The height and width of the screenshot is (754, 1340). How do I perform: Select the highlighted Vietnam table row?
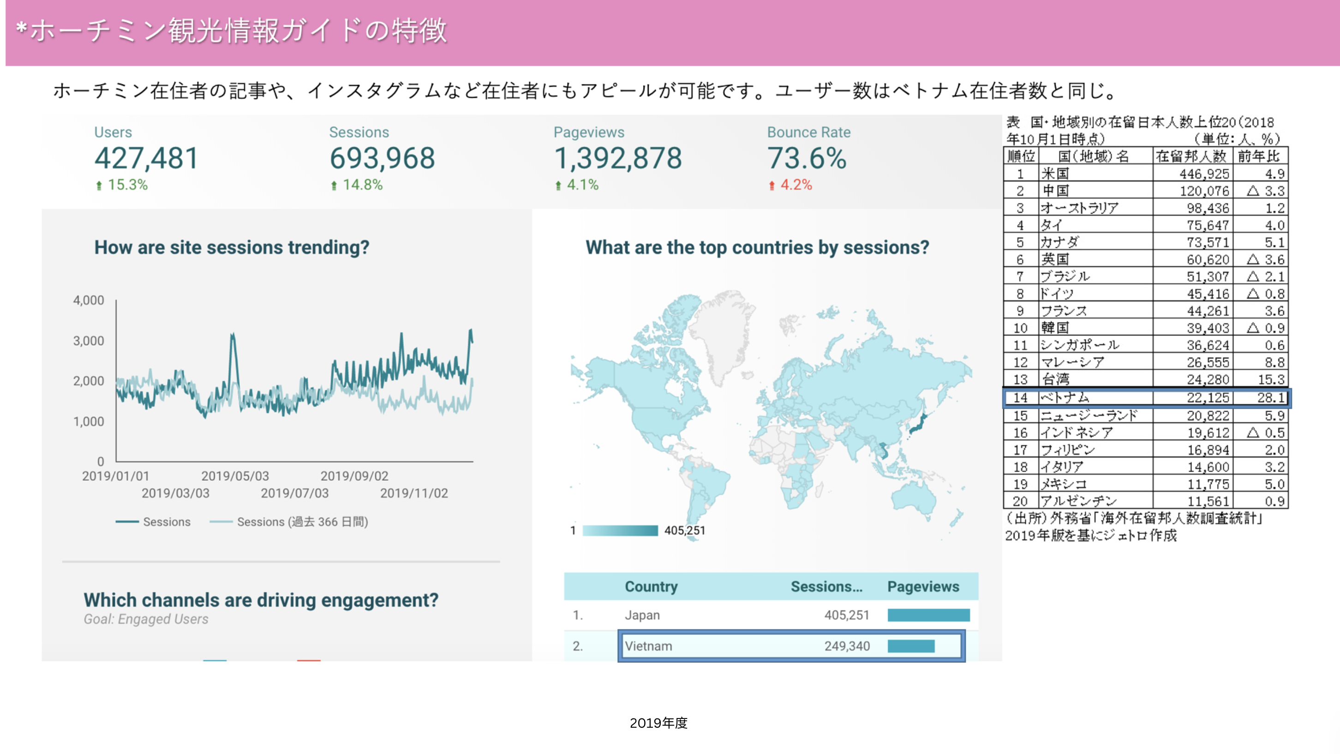pyautogui.click(x=791, y=646)
